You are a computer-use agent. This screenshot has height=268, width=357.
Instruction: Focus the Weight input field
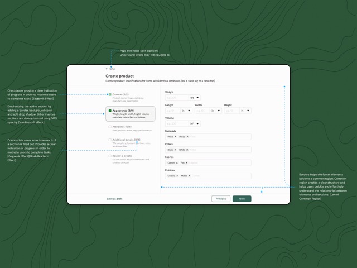[177, 98]
